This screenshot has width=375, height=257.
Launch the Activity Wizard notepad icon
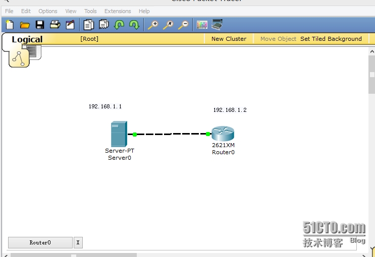(70, 25)
